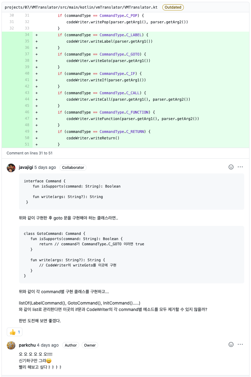The width and height of the screenshot is (251, 377).
Task: Click parkchu's profile avatar
Action: [x=11, y=345]
